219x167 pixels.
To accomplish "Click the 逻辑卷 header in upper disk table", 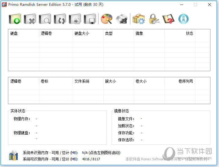I will tap(56, 34).
